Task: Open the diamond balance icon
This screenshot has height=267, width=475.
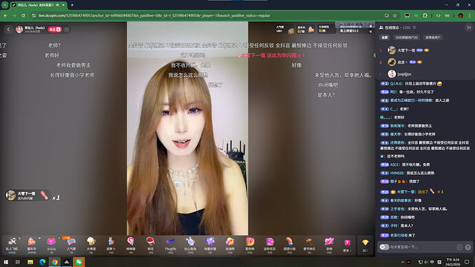Action: click(x=365, y=244)
